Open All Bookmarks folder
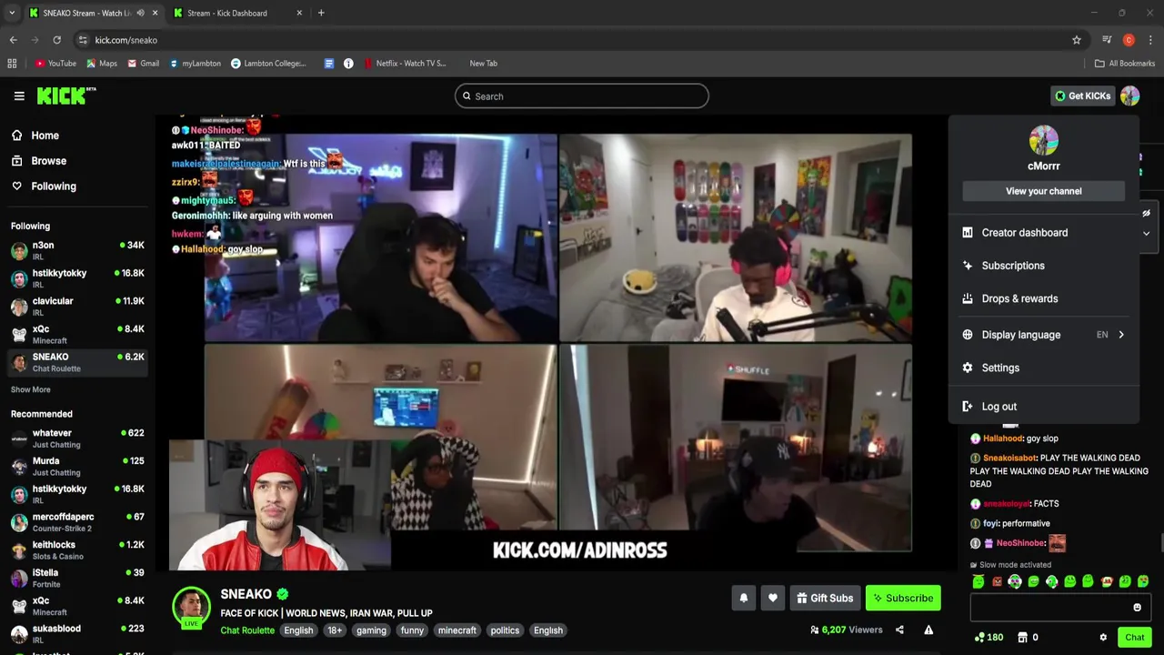Viewport: 1164px width, 655px height. pos(1125,64)
